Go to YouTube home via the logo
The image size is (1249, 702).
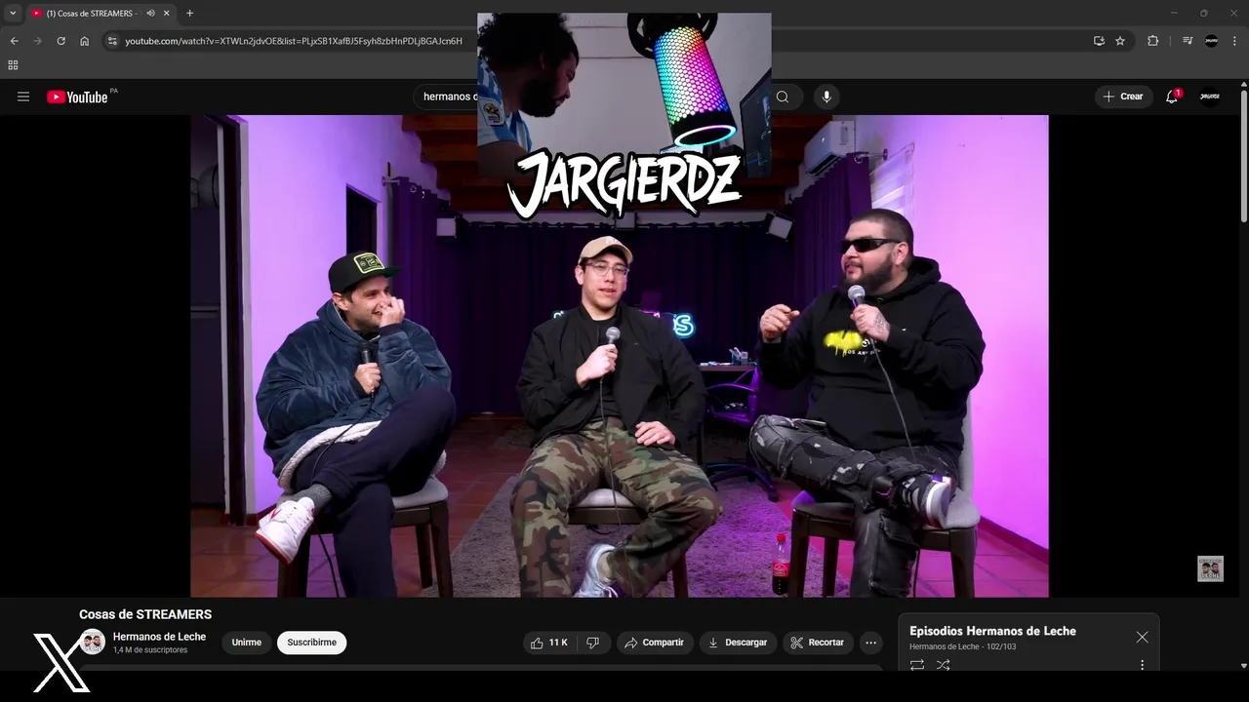pos(77,97)
